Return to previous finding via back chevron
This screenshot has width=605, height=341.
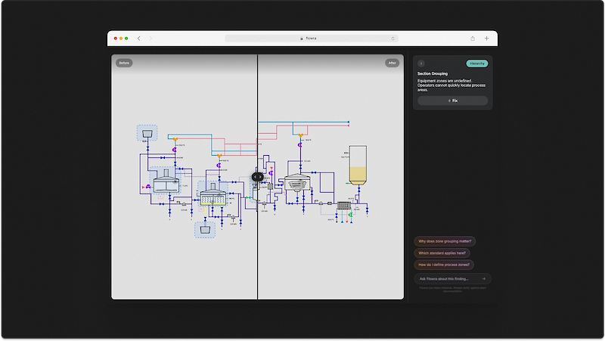point(421,64)
